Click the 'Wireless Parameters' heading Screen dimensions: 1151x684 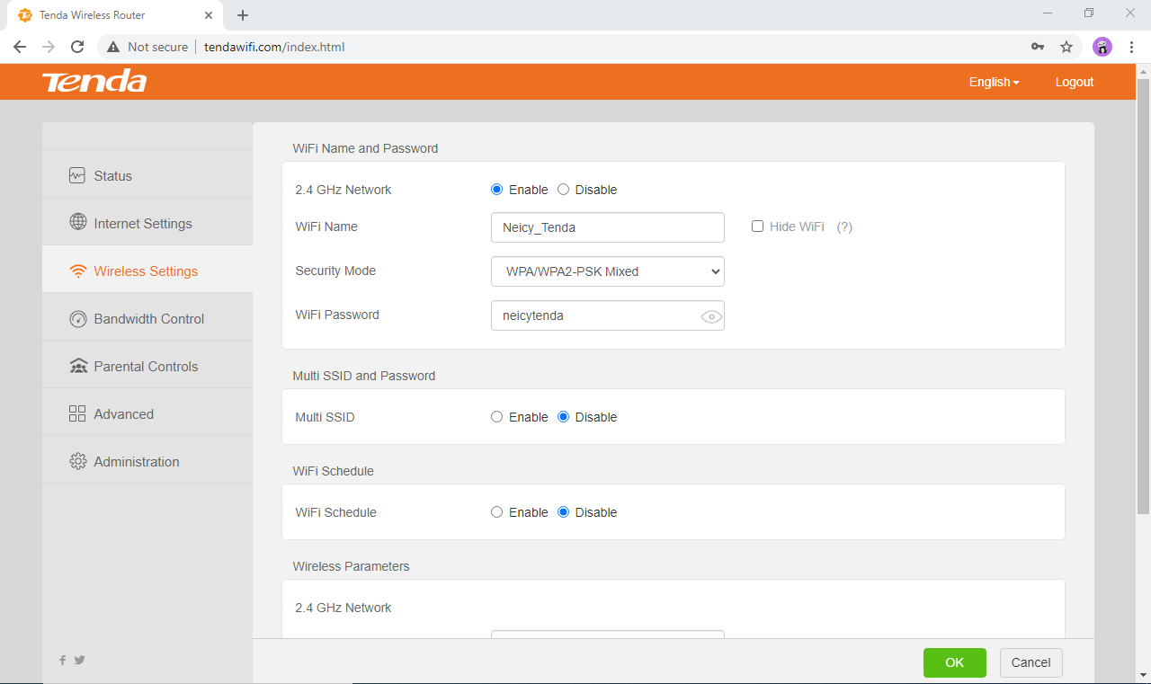pyautogui.click(x=351, y=566)
